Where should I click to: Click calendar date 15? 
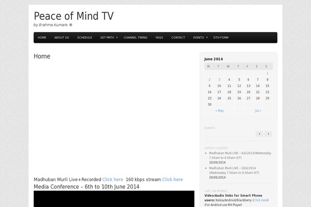[x=267, y=86]
